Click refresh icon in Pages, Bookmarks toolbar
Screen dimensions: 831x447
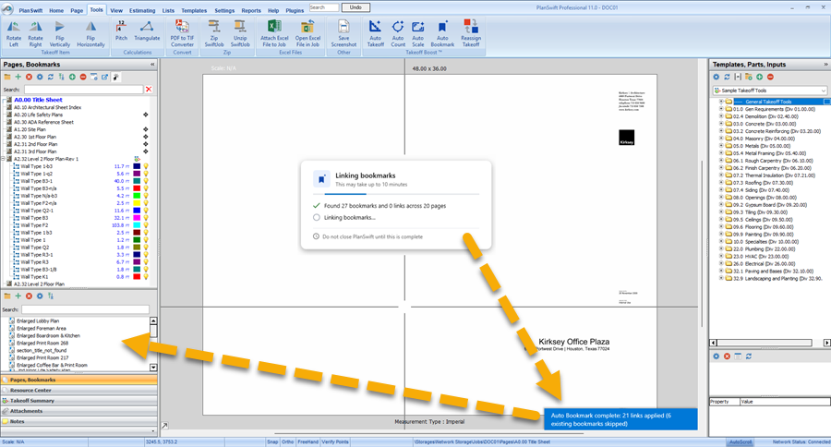[x=51, y=78]
